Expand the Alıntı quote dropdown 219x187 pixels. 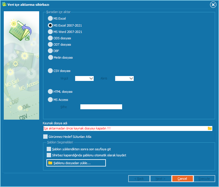[x=124, y=79]
